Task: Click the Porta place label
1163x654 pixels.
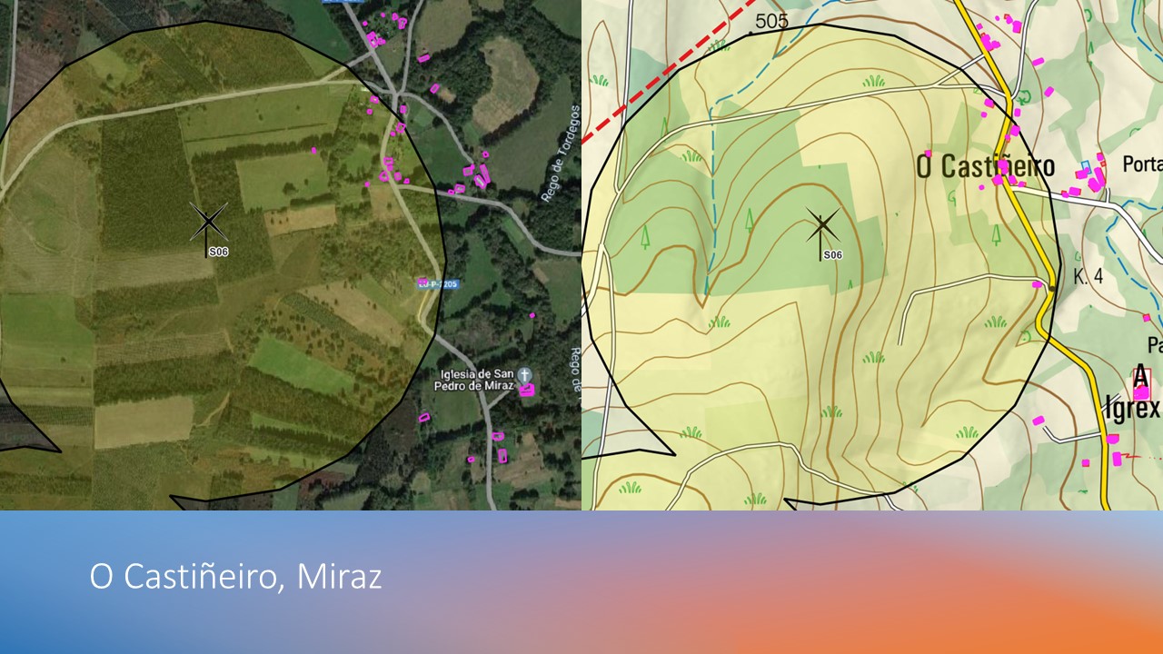Action: [1142, 165]
